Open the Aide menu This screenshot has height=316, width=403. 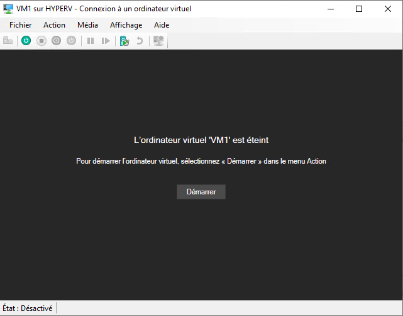point(162,25)
